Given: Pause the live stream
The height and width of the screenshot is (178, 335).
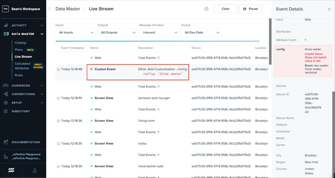Looking at the screenshot, I should coord(250,9).
